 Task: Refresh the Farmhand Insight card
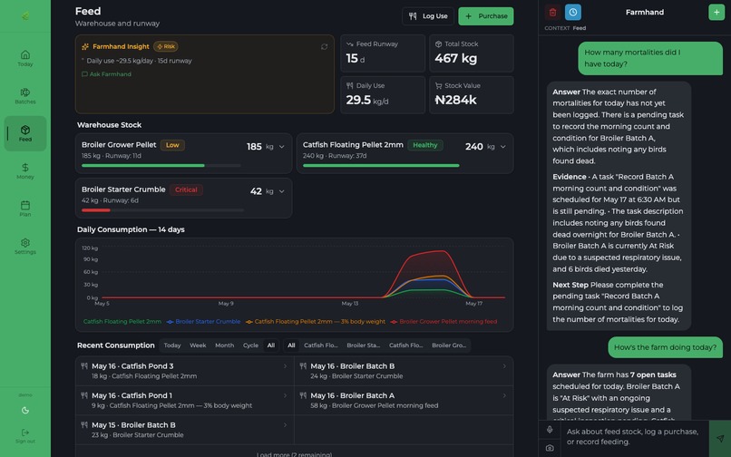click(324, 46)
